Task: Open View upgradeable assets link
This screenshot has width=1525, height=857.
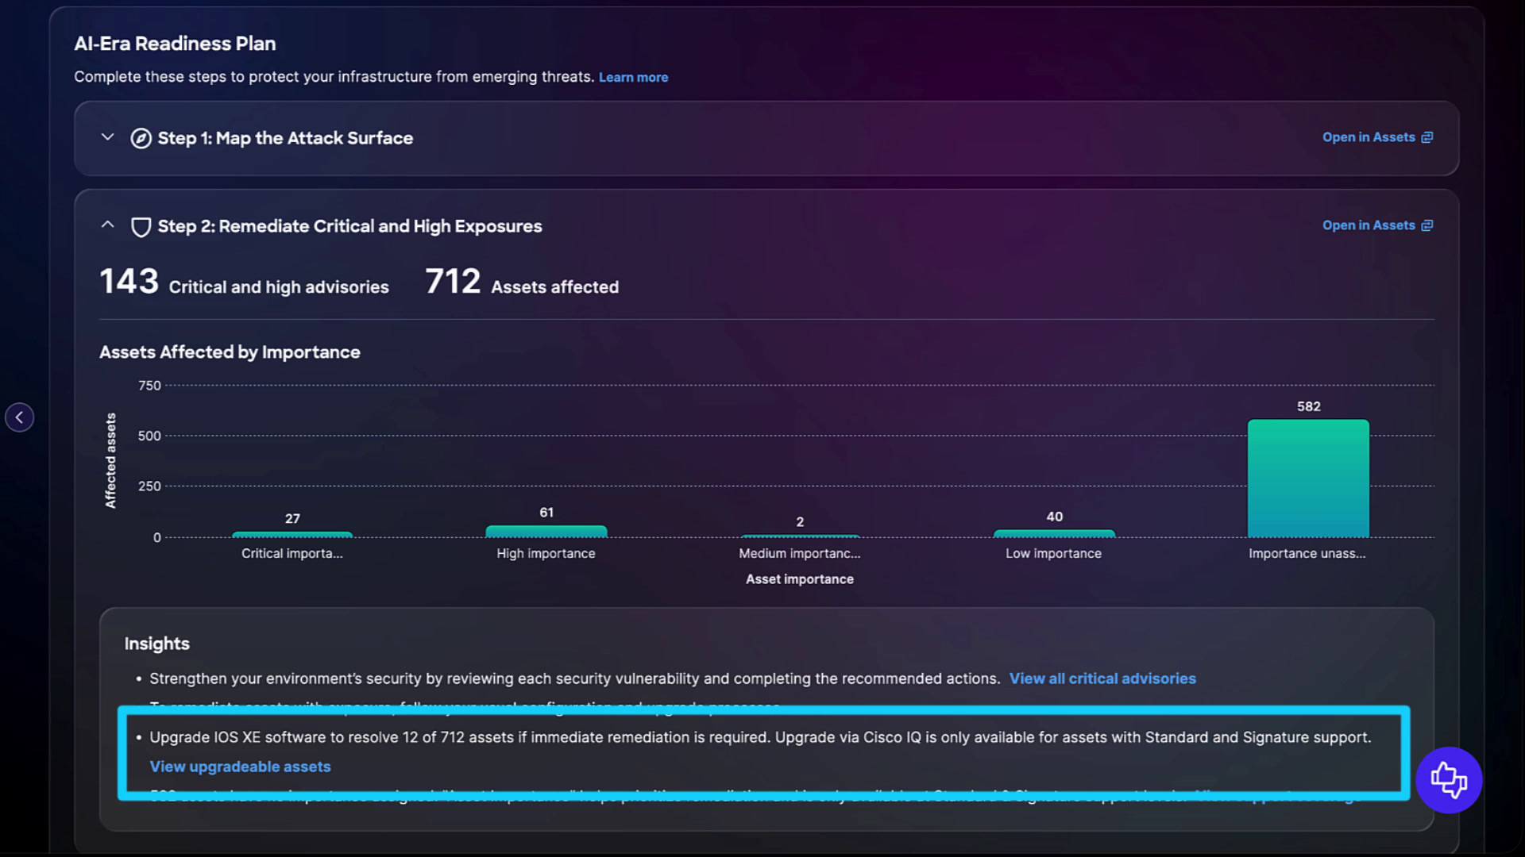Action: pos(240,767)
